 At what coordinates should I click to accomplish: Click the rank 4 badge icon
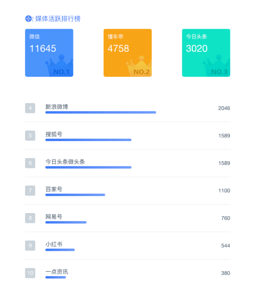(x=30, y=108)
